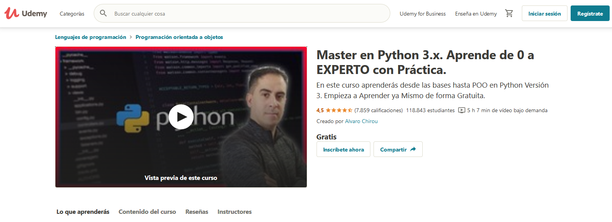Image resolution: width=612 pixels, height=222 pixels.
Task: Switch to Contenido del curso tab
Action: [147, 212]
